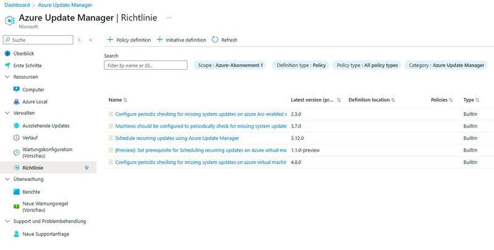This screenshot has width=494, height=250.
Task: Open Ausstehende Updates page
Action: [x=46, y=126]
